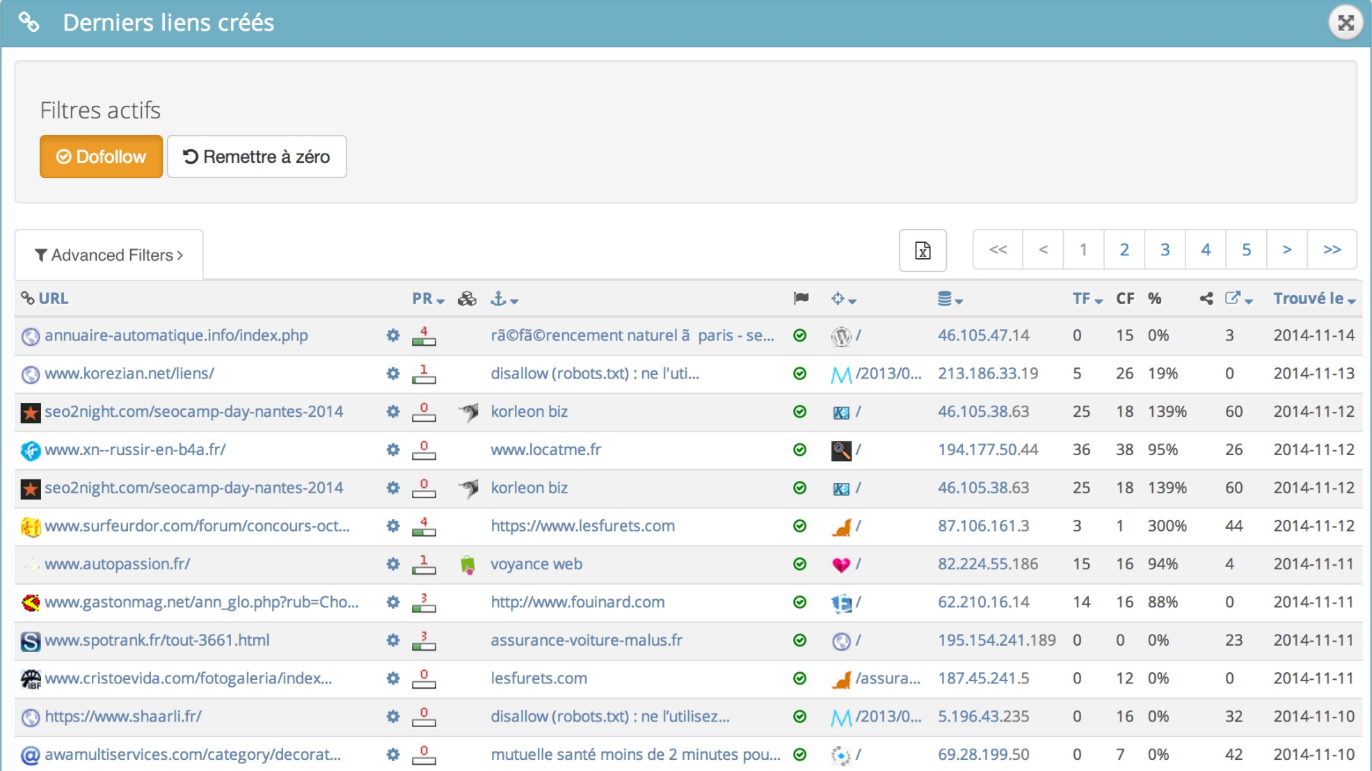
Task: Navigate to next page using >
Action: [1288, 248]
